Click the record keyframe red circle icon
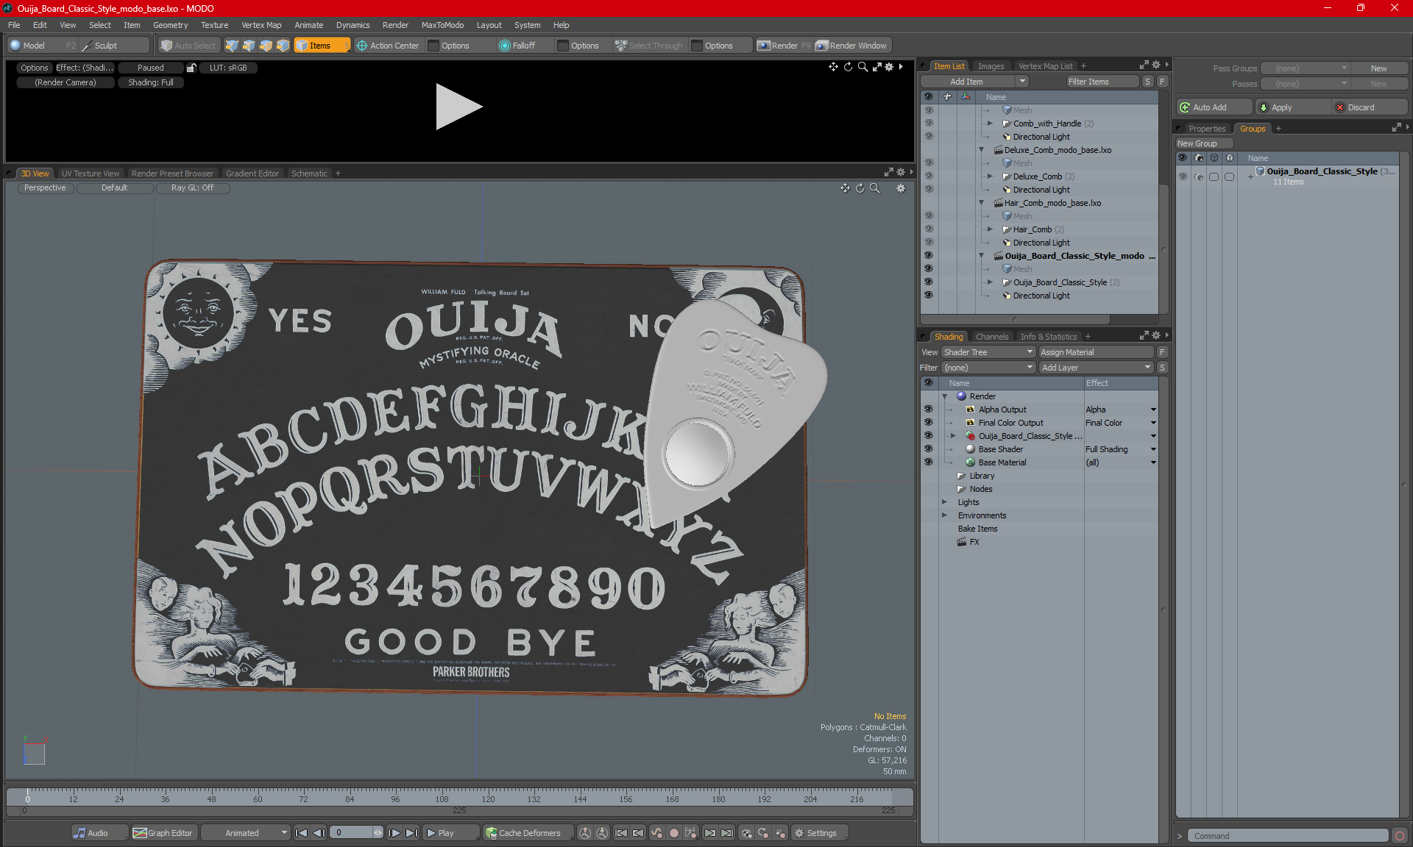The width and height of the screenshot is (1413, 847). pyautogui.click(x=673, y=833)
